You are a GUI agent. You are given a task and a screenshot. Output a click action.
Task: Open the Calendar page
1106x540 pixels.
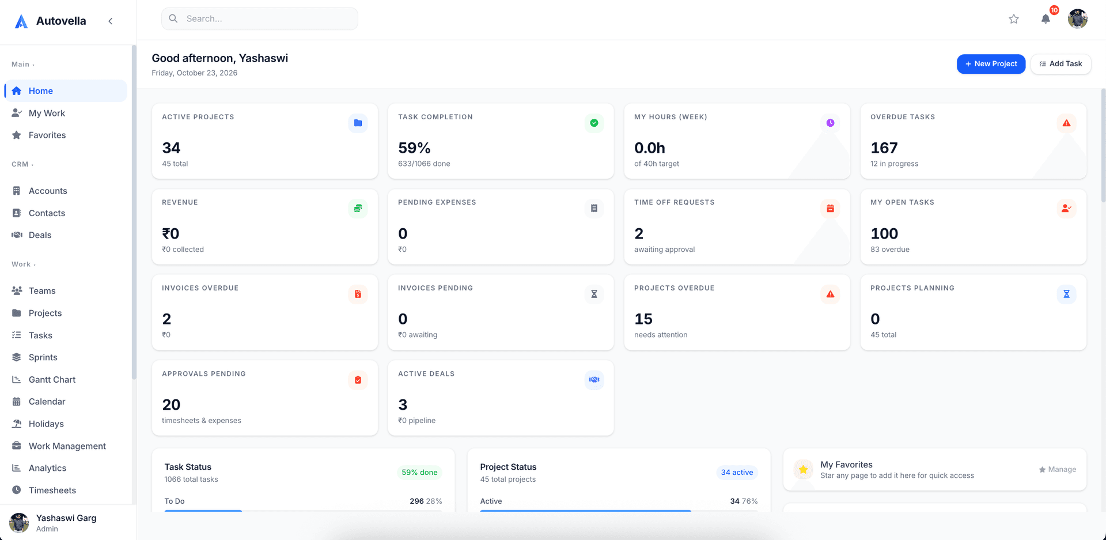[x=66, y=402]
